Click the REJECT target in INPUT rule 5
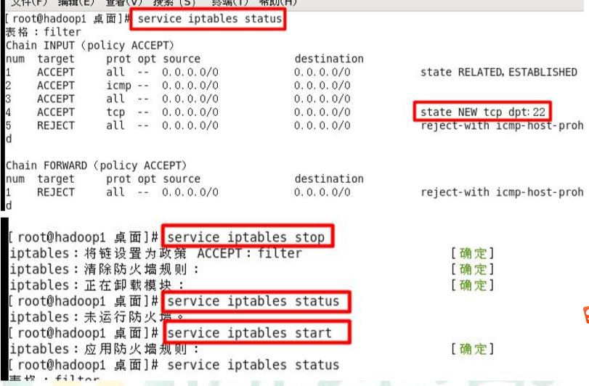The height and width of the screenshot is (386, 589). pos(56,126)
